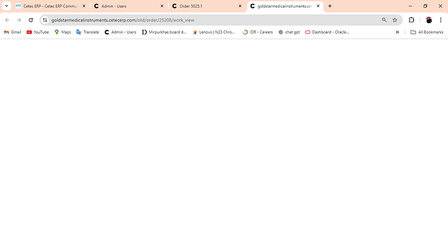Image resolution: width=448 pixels, height=238 pixels.
Task: Close the Cetec ERP Community tab
Action: (84, 6)
